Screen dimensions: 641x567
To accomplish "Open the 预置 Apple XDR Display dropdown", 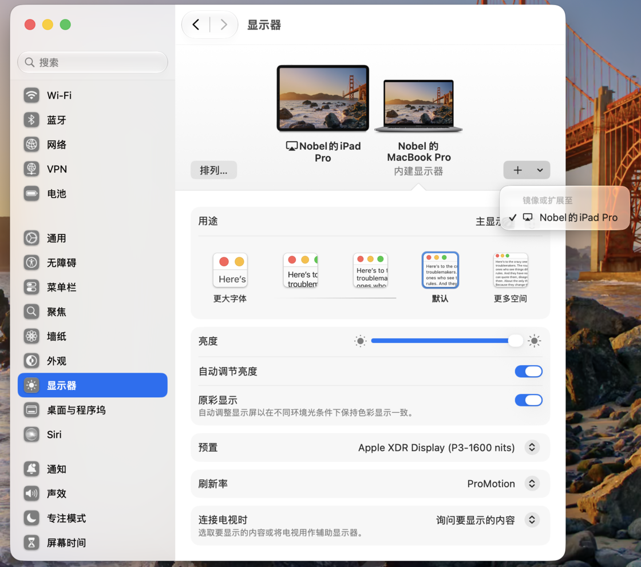I will (532, 448).
